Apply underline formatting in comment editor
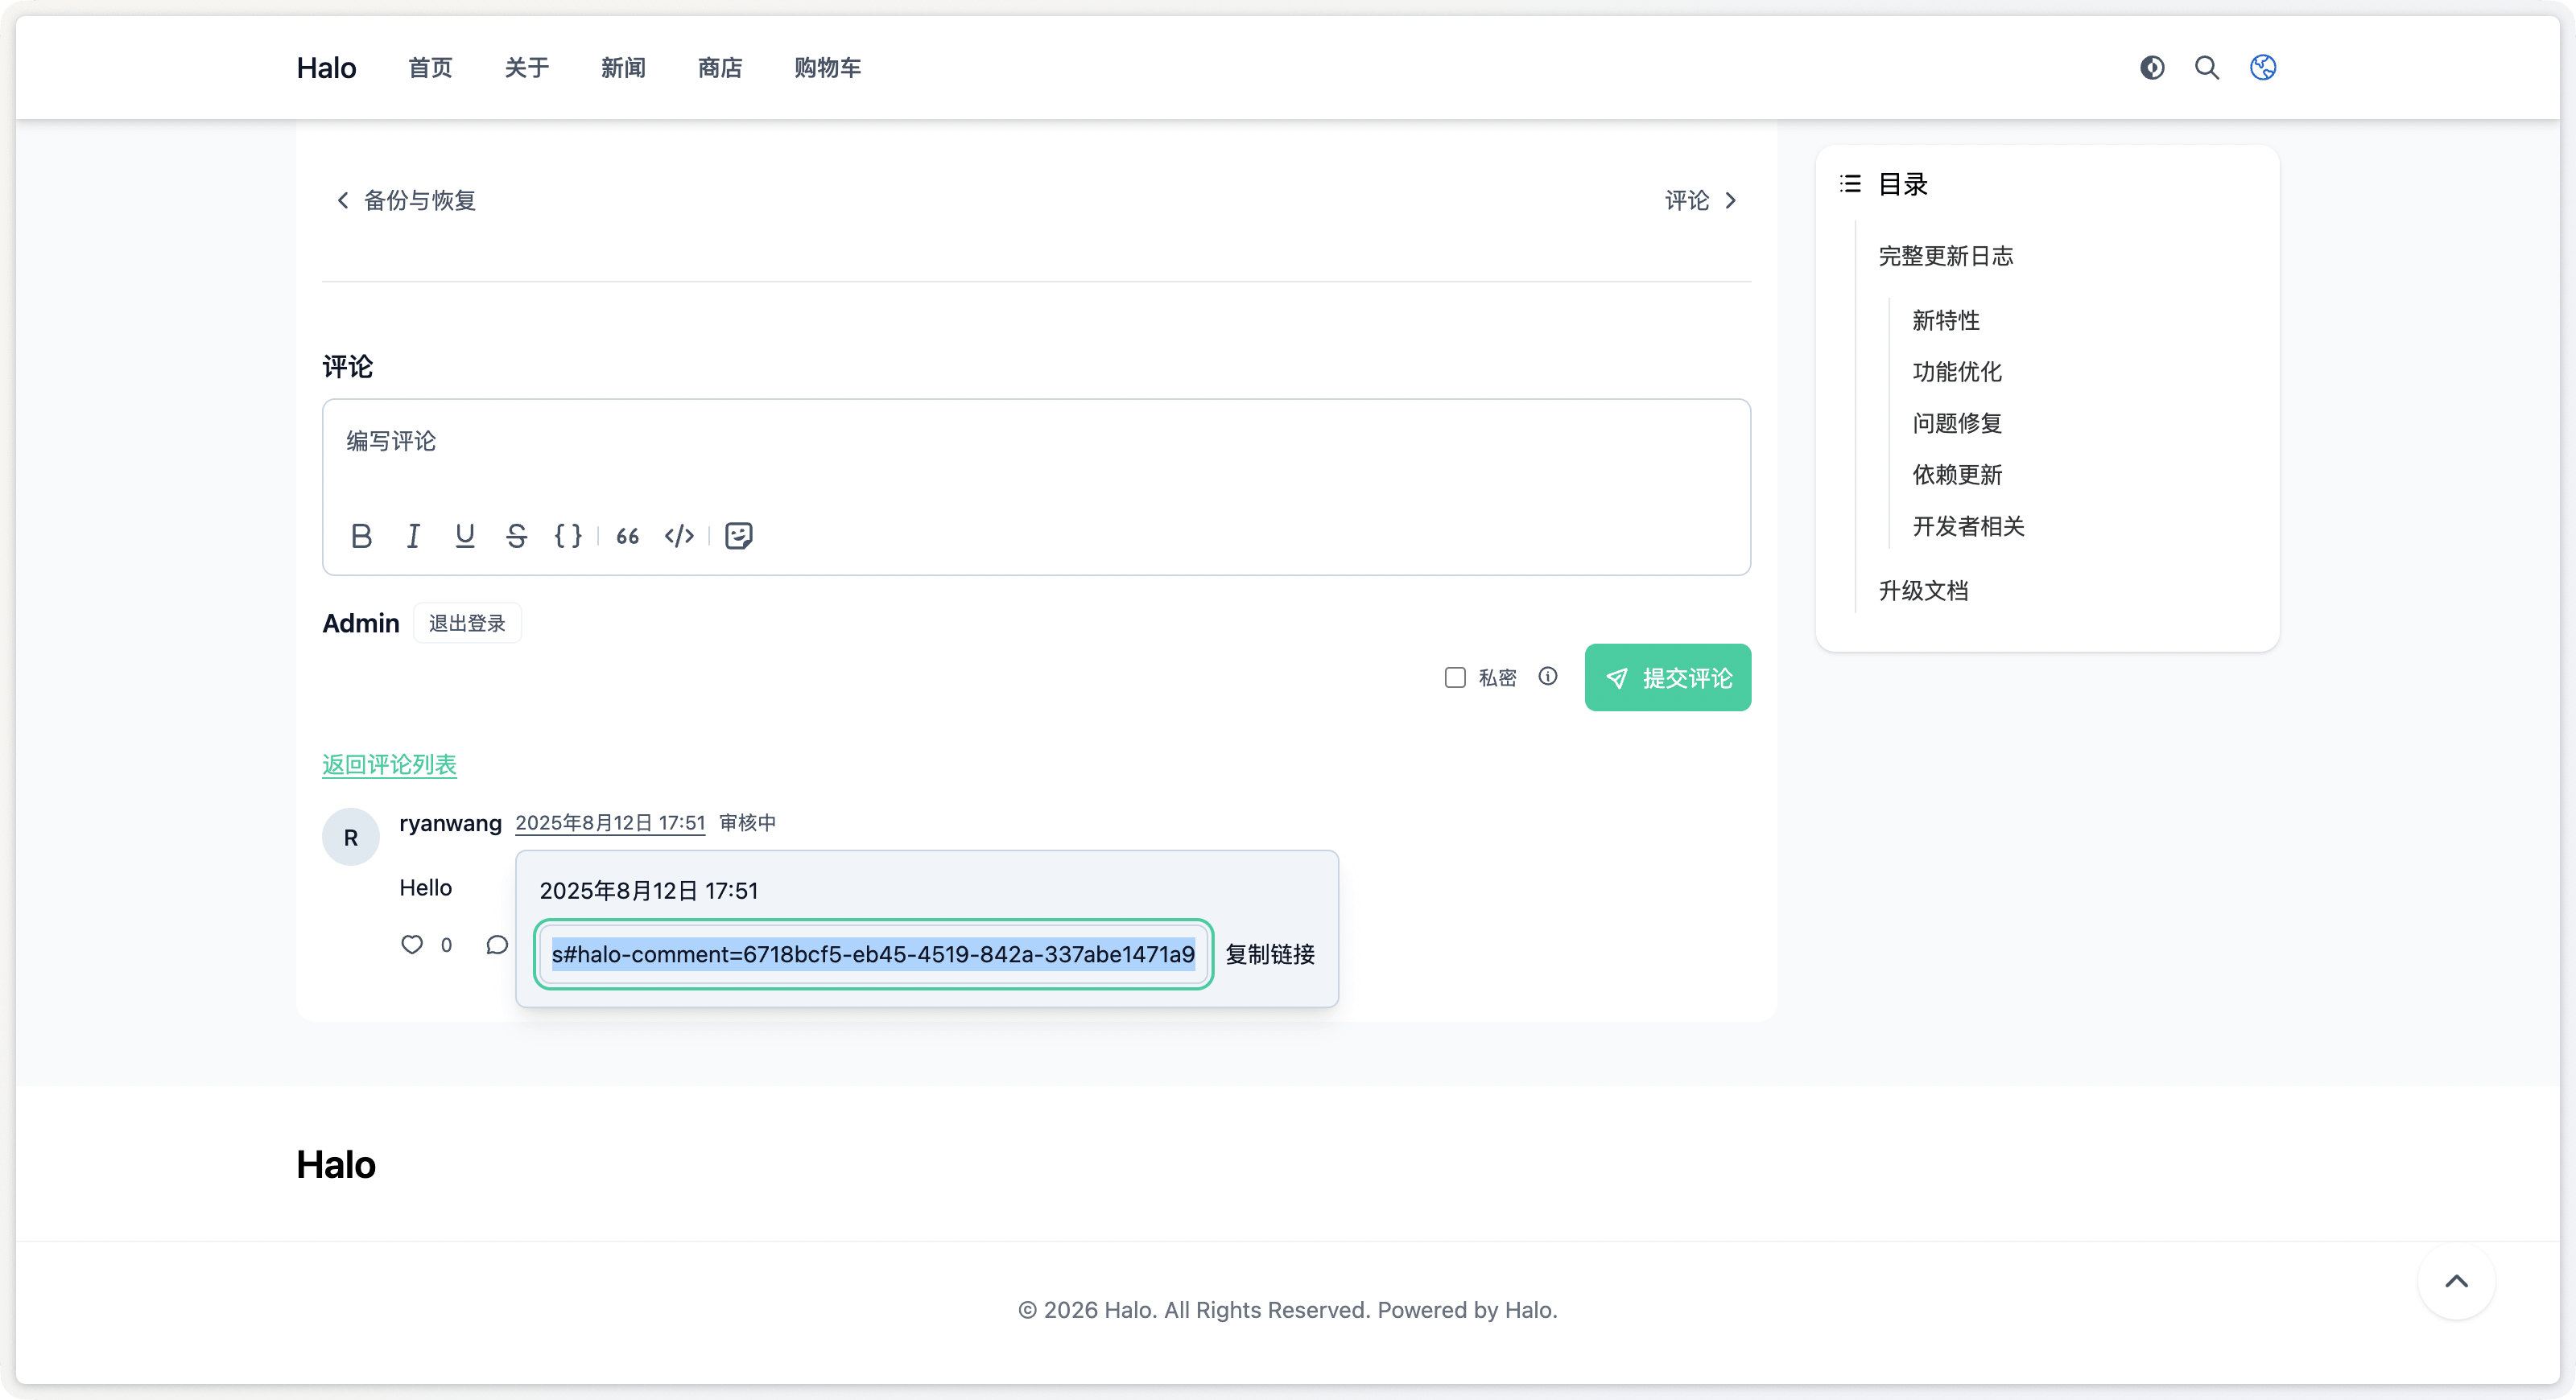 click(465, 536)
